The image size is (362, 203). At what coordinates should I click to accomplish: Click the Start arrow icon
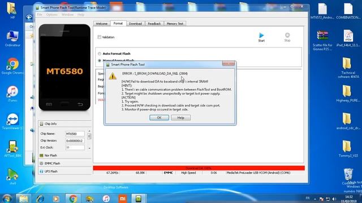pos(261,35)
